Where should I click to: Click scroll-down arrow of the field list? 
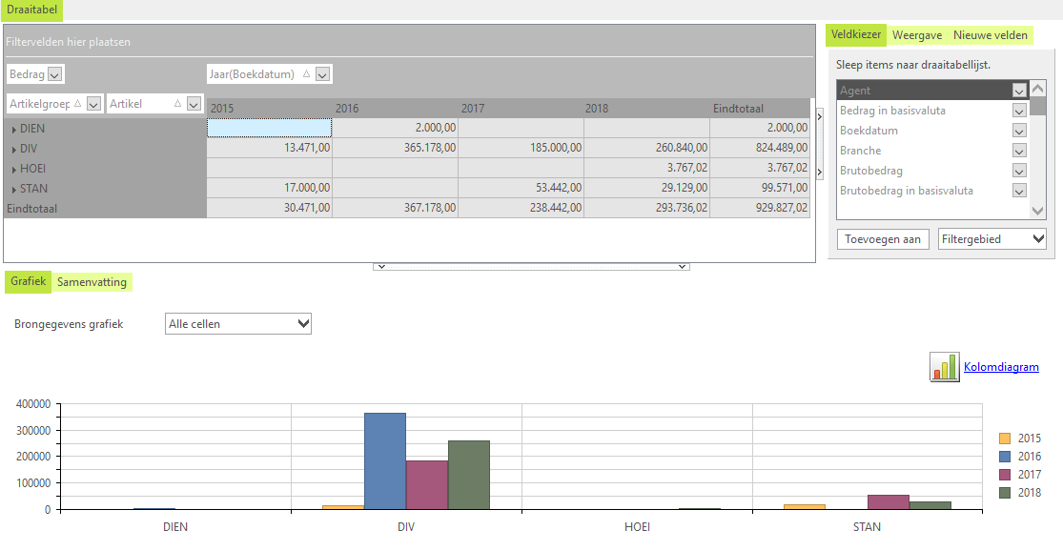point(1038,211)
